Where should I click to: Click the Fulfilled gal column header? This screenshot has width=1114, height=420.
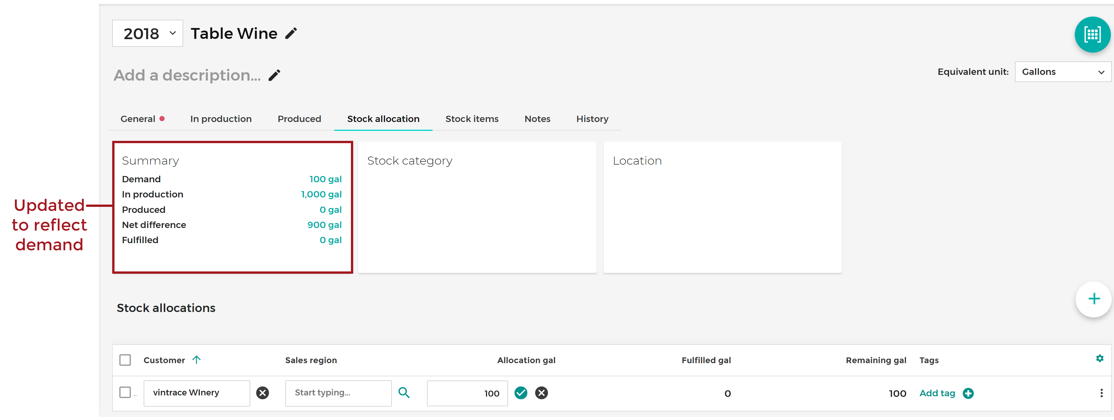point(706,360)
